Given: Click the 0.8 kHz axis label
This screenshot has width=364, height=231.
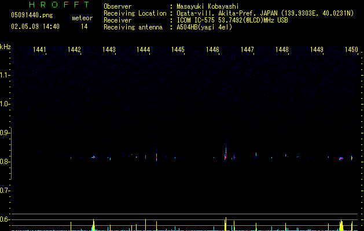Looking at the screenshot, I should pyautogui.click(x=5, y=162).
